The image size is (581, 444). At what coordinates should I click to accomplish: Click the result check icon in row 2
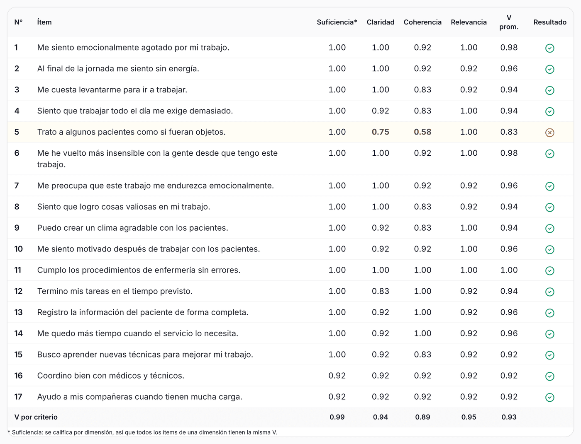click(x=549, y=69)
